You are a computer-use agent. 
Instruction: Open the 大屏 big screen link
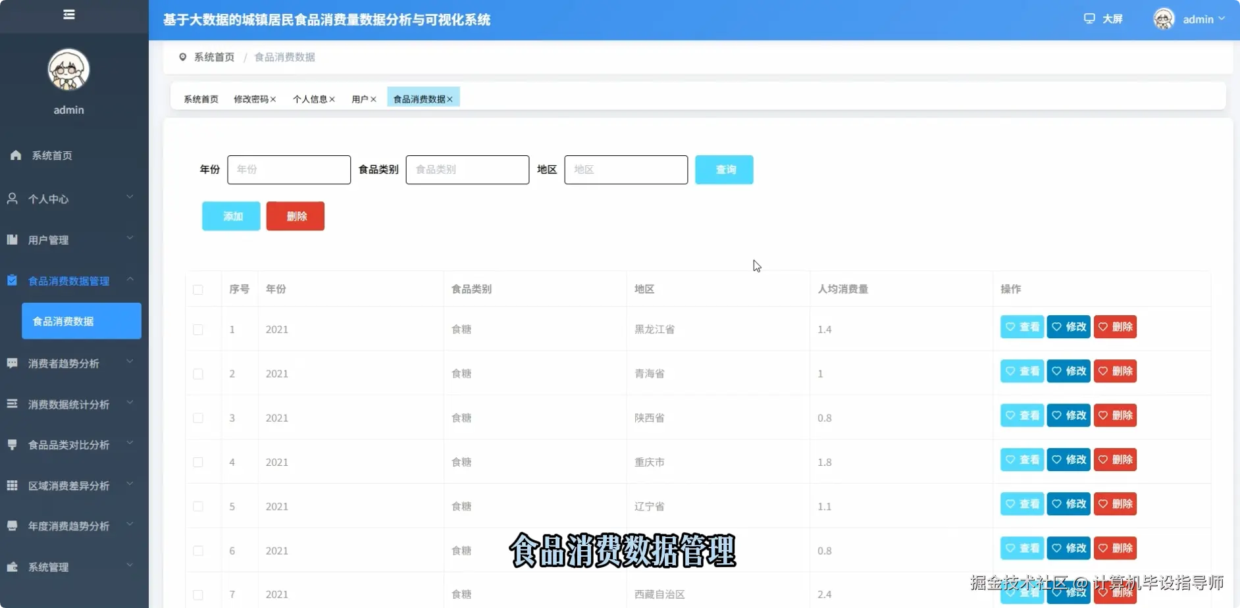[x=1112, y=19]
